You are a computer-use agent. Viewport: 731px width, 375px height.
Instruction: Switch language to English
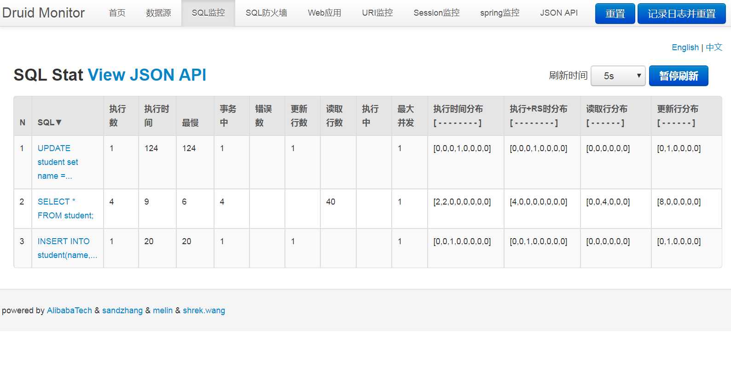pos(685,47)
